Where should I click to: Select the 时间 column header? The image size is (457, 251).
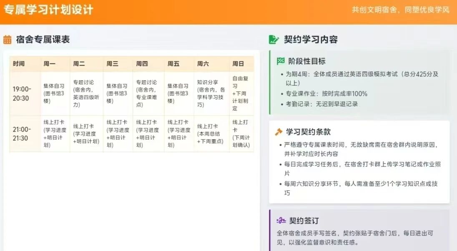point(19,64)
